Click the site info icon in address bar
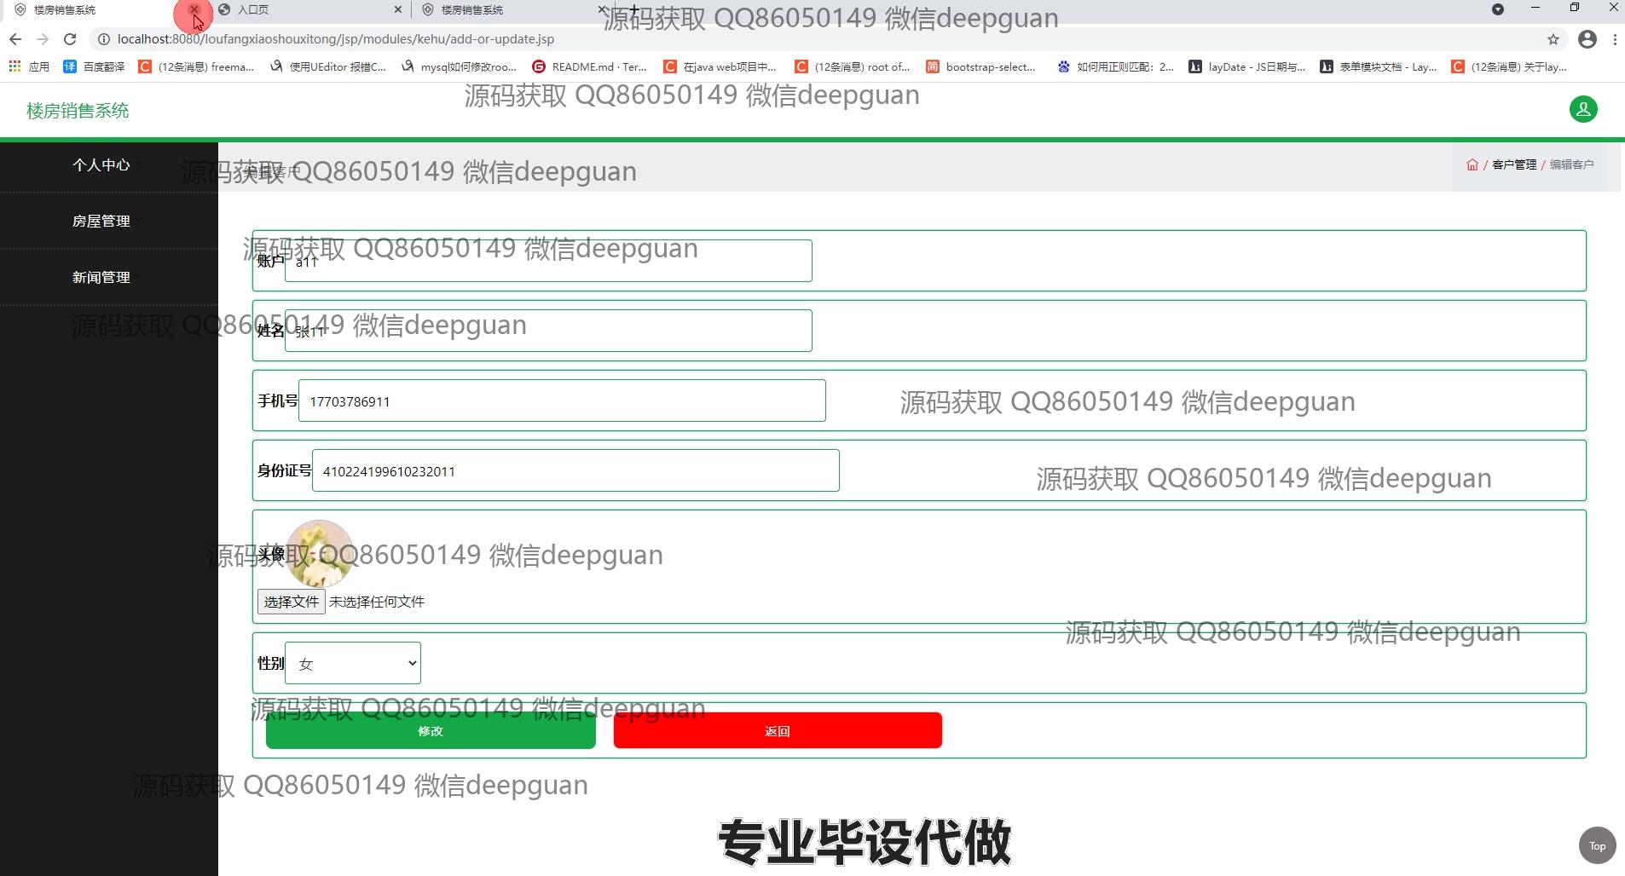 (x=103, y=39)
